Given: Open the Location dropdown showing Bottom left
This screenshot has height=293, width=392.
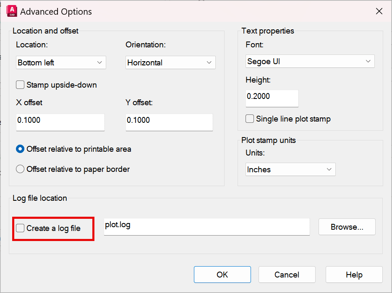Looking at the screenshot, I should tap(61, 62).
